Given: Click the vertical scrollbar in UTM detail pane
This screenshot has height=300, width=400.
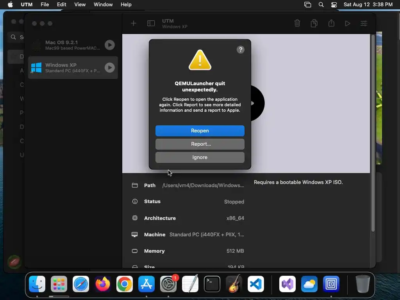Looking at the screenshot, I should tap(373, 133).
